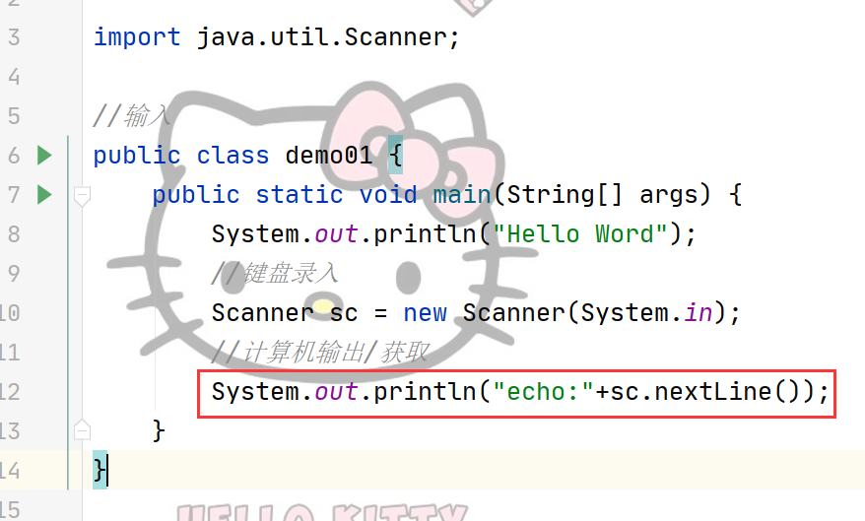
Task: Click class name 'demo01'
Action: coord(329,156)
